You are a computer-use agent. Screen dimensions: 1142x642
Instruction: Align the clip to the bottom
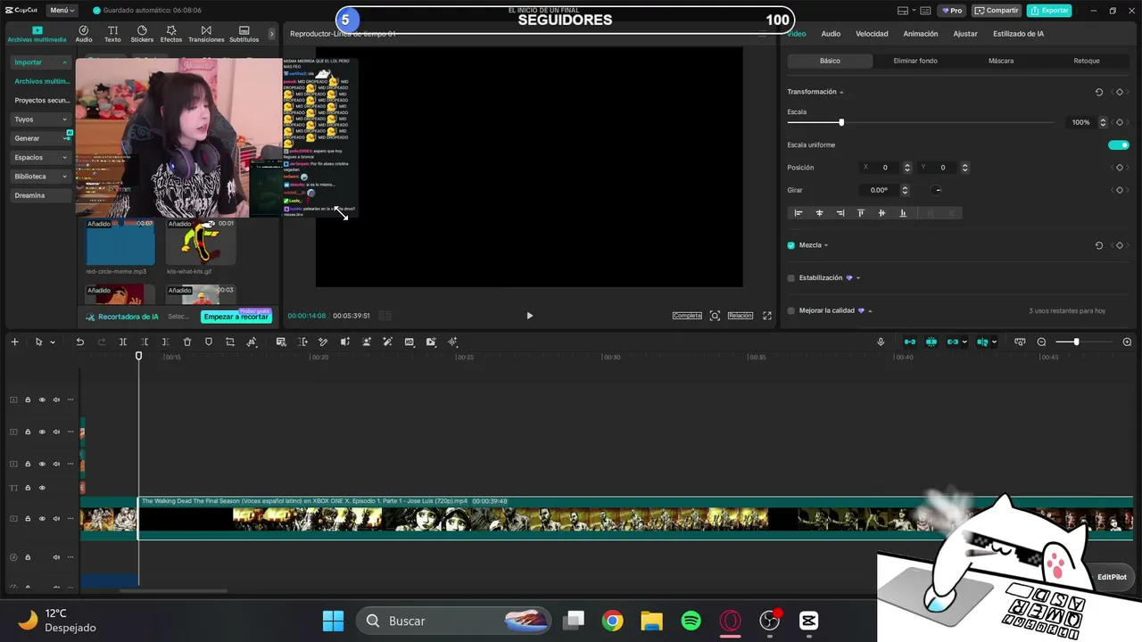coord(903,213)
